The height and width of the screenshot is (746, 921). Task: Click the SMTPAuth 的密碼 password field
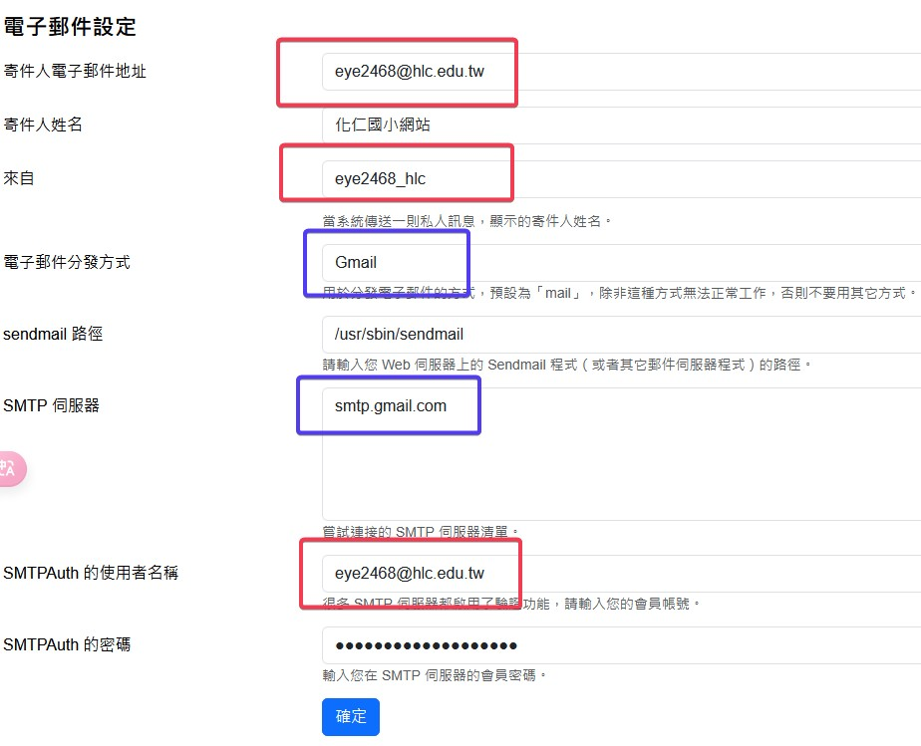coord(618,645)
